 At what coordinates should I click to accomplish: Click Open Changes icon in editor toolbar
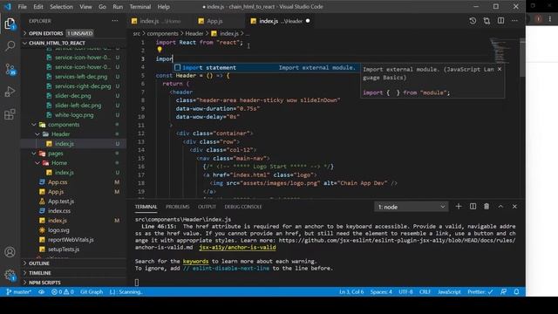coord(487,21)
